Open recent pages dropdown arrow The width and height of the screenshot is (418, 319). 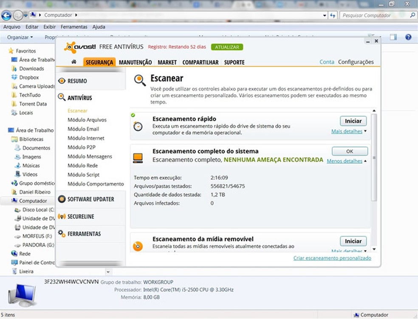pos(25,15)
